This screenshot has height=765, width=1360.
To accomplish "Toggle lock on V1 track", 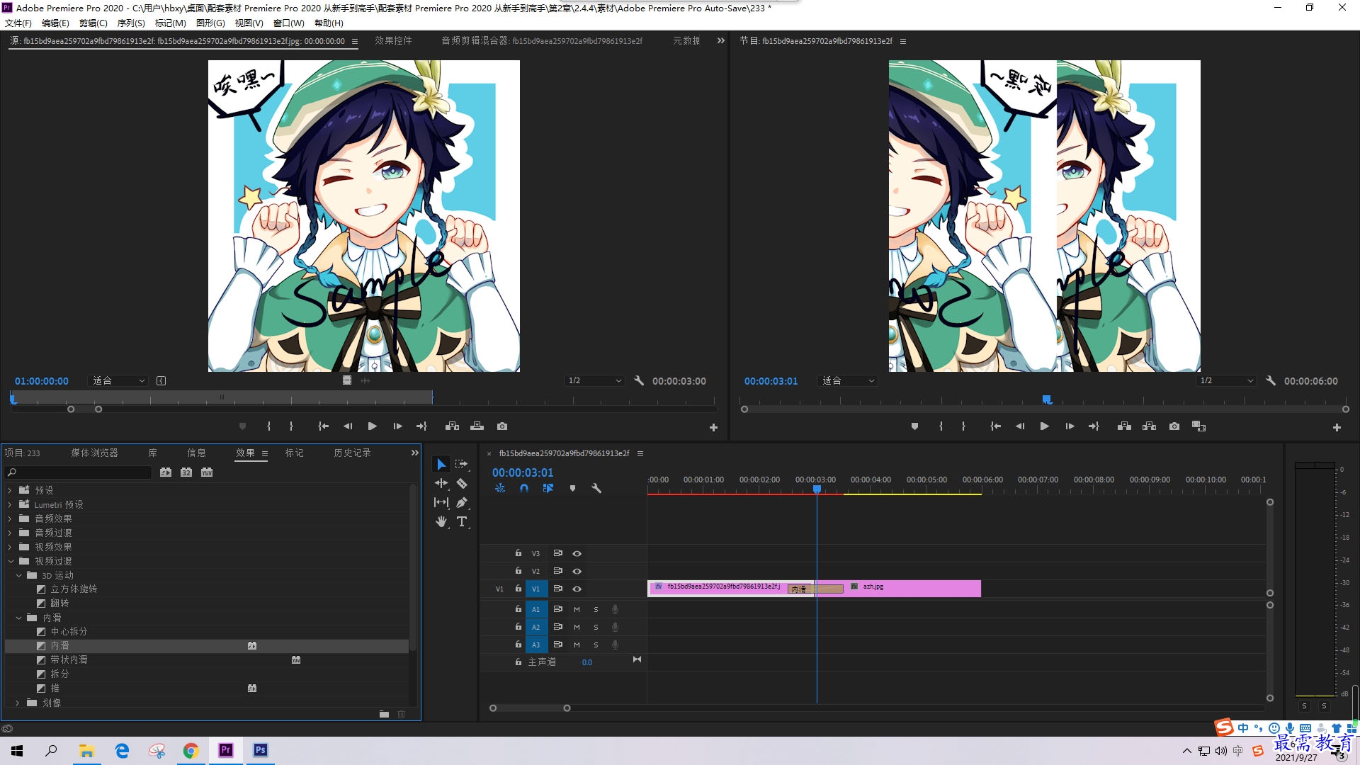I will point(518,589).
